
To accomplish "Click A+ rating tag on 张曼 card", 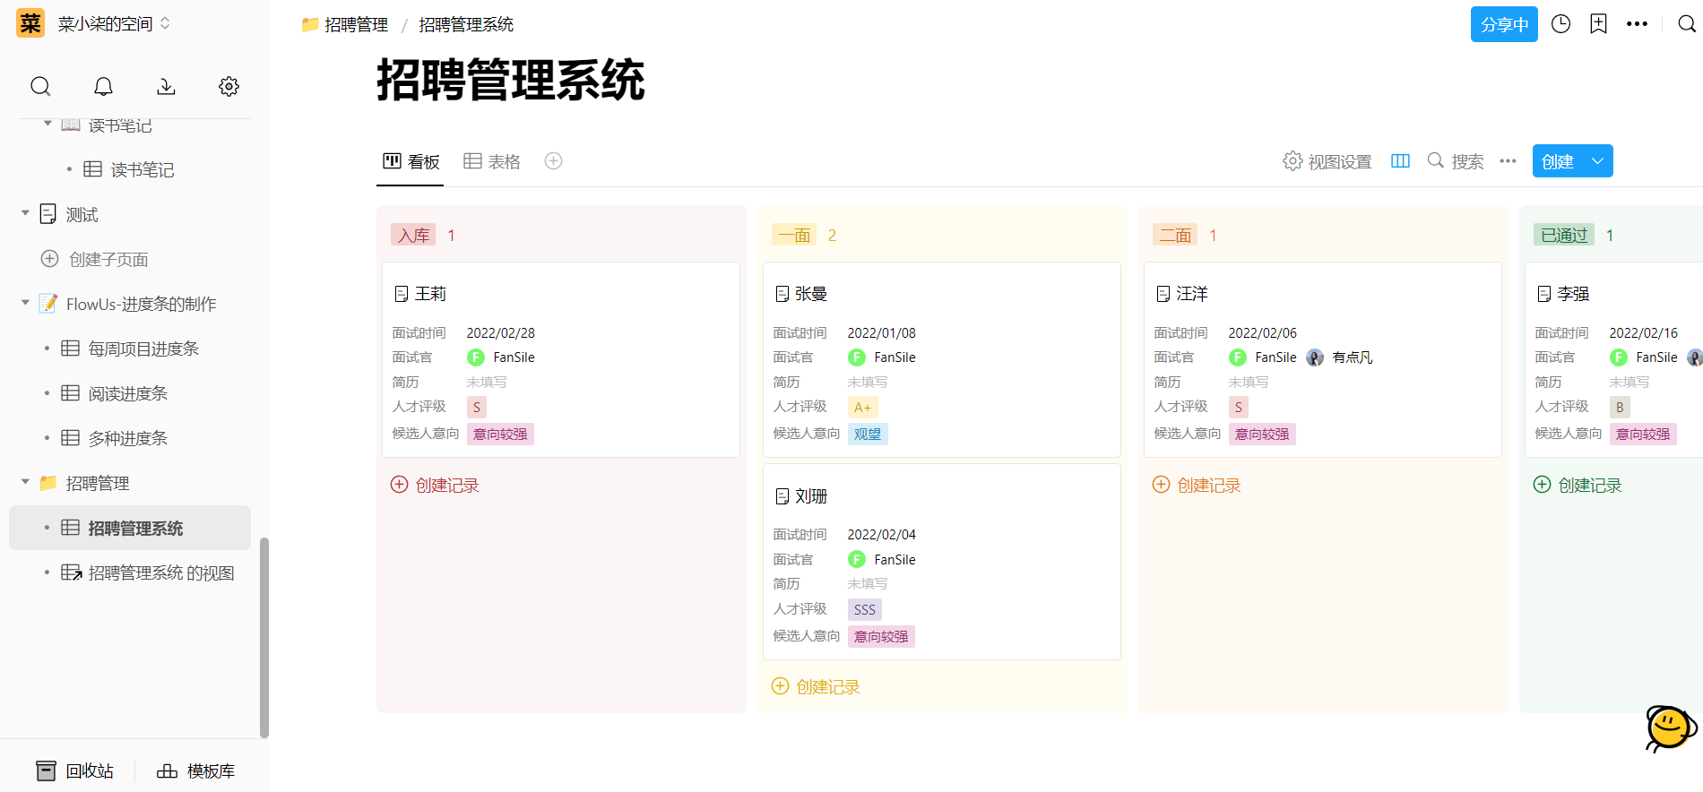I will [862, 407].
